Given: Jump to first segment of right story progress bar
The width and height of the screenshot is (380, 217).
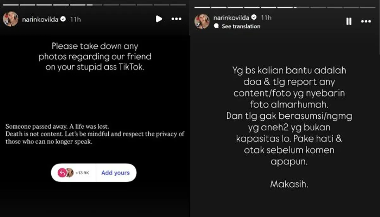Looking at the screenshot, I should 202,7.
